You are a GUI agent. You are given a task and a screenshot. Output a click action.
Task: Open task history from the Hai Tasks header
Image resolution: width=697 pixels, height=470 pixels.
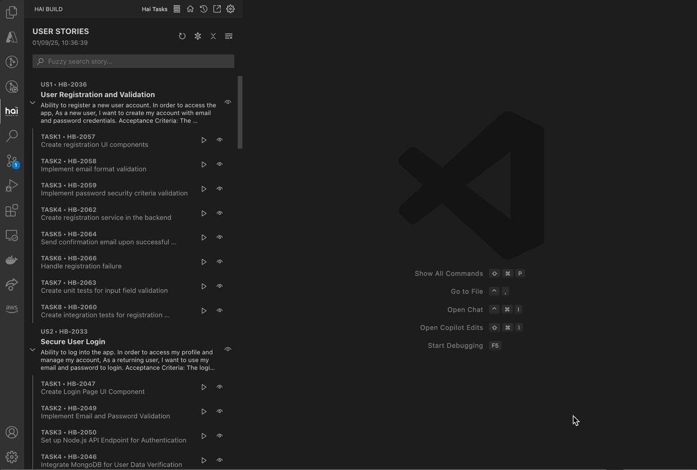tap(203, 9)
